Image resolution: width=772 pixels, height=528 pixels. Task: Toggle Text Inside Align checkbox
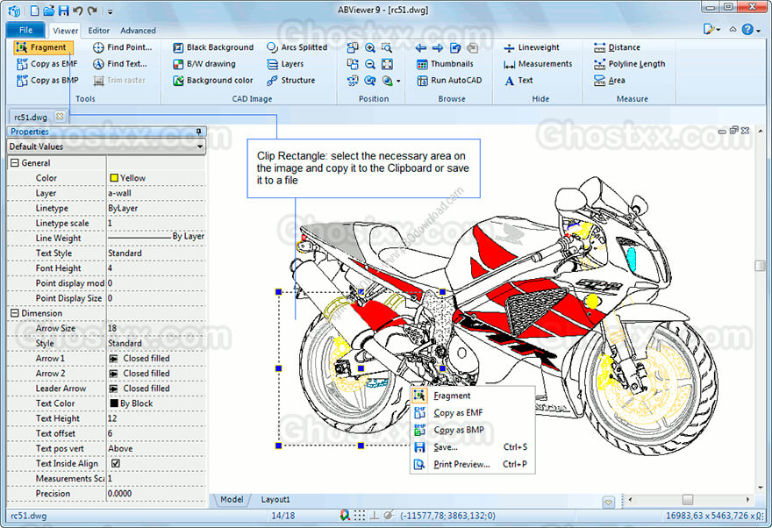tap(116, 464)
